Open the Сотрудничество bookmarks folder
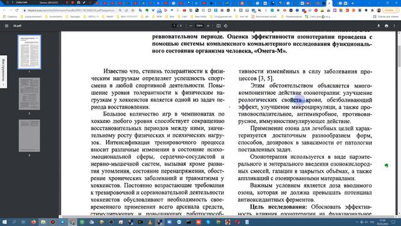The width and height of the screenshot is (401, 226). click(221, 16)
